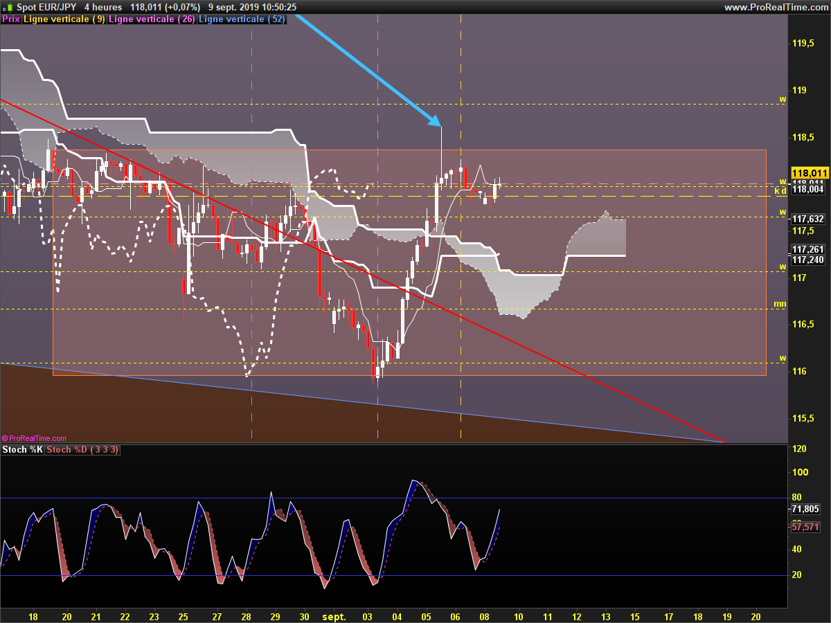Click the yellow 118,011 current price tag
This screenshot has width=831, height=623.
coord(810,173)
